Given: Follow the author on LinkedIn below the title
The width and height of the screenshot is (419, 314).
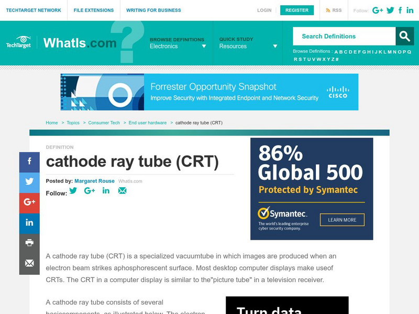Looking at the screenshot, I should coord(105,191).
